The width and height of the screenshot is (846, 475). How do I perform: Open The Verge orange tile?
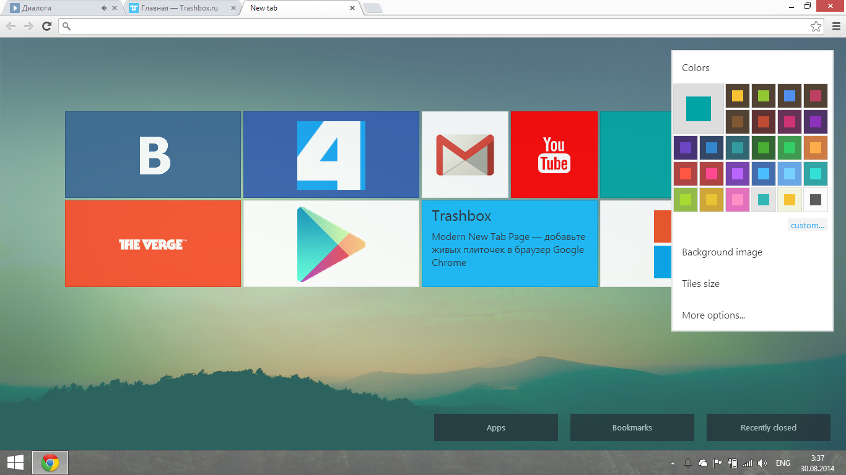point(153,244)
